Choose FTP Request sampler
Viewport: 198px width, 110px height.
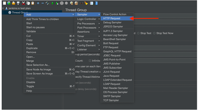point(117,47)
